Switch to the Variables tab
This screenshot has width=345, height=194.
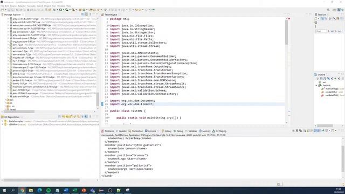point(191,131)
